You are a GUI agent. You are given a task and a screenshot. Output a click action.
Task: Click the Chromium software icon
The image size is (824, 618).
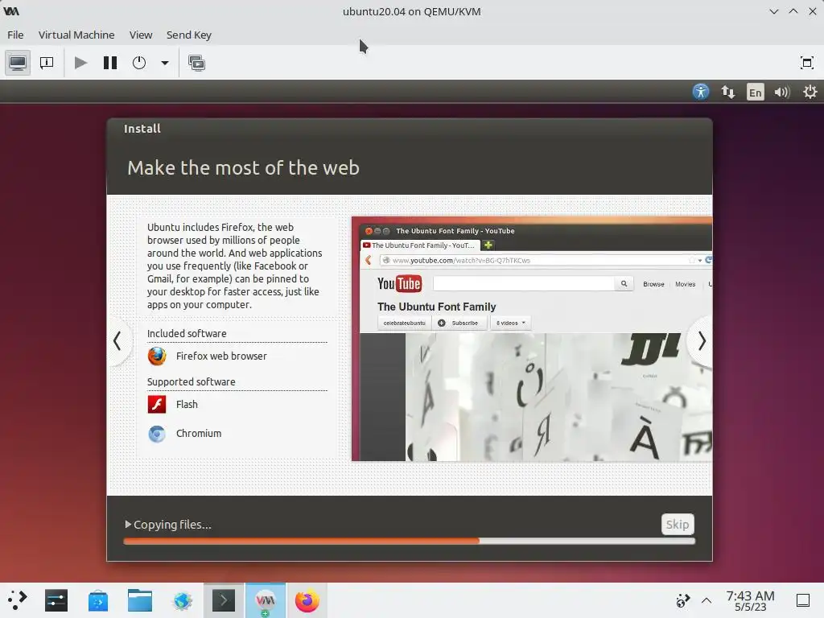(157, 434)
